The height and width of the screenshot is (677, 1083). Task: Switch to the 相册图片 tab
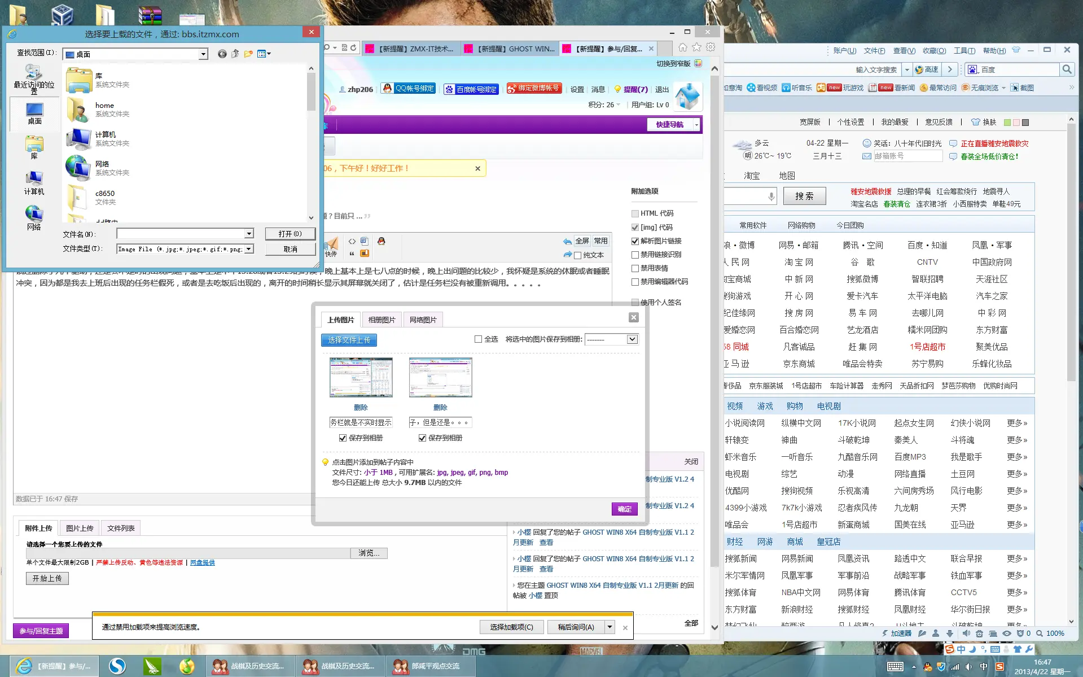(x=382, y=320)
